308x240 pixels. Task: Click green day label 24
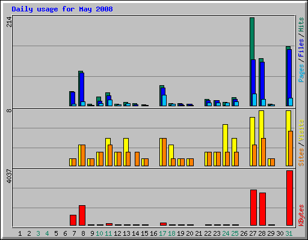[226, 233]
